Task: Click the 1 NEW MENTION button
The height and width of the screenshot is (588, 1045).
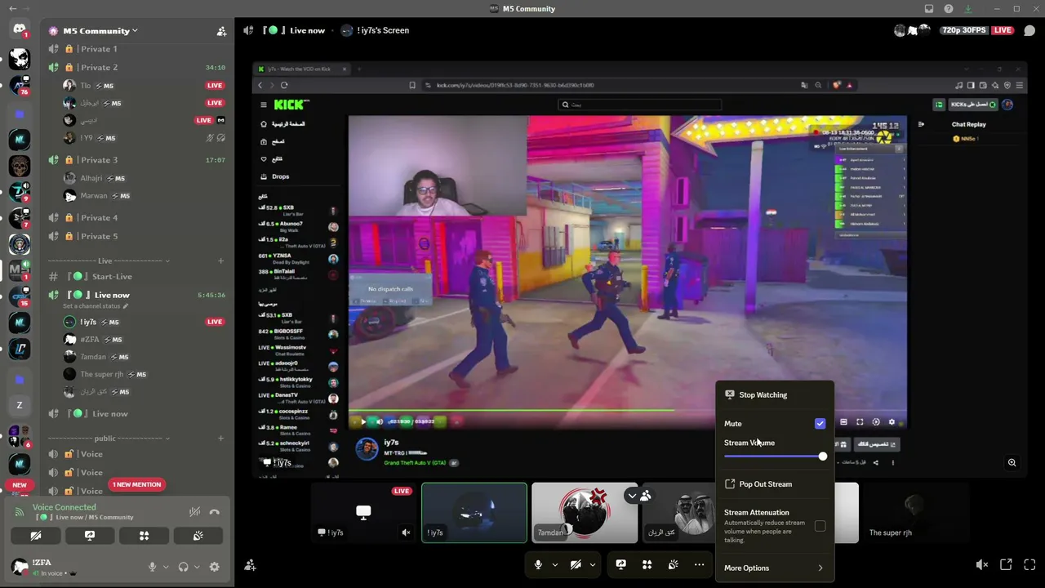Action: coord(136,485)
